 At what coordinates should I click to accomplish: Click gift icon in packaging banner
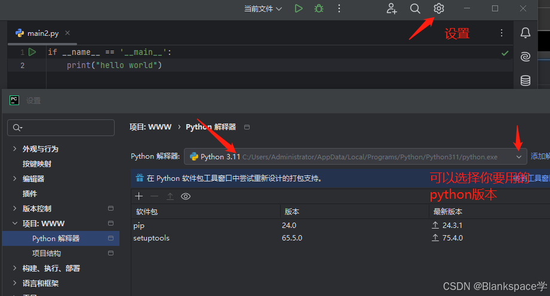140,178
